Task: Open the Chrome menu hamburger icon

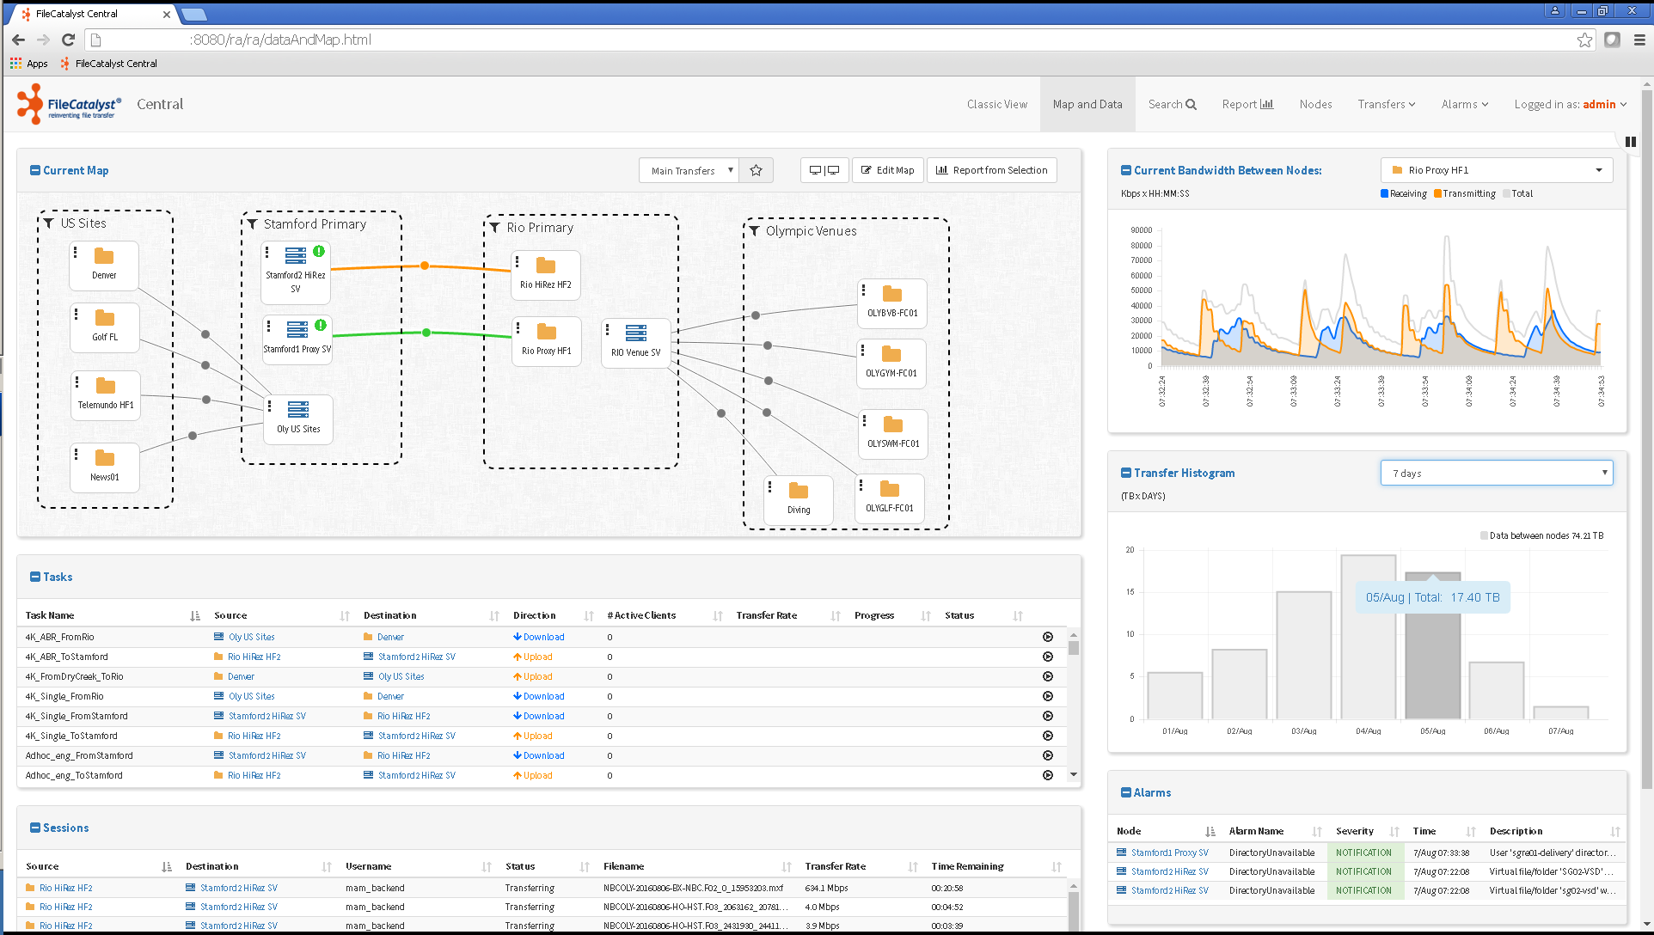Action: pyautogui.click(x=1639, y=40)
